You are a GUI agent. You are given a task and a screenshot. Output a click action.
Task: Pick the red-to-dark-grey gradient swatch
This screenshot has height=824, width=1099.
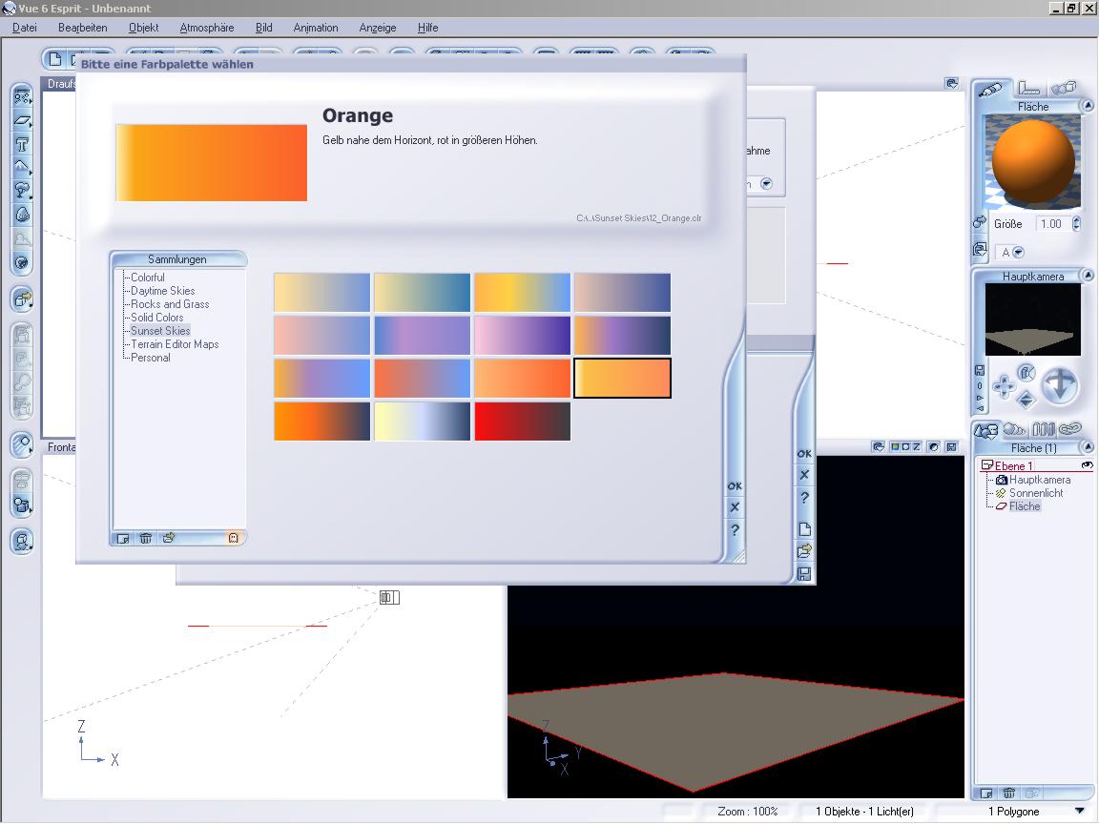522,422
